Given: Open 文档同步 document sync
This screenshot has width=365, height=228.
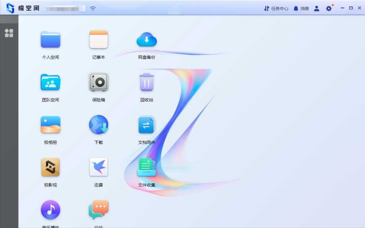Looking at the screenshot, I should coord(146,125).
